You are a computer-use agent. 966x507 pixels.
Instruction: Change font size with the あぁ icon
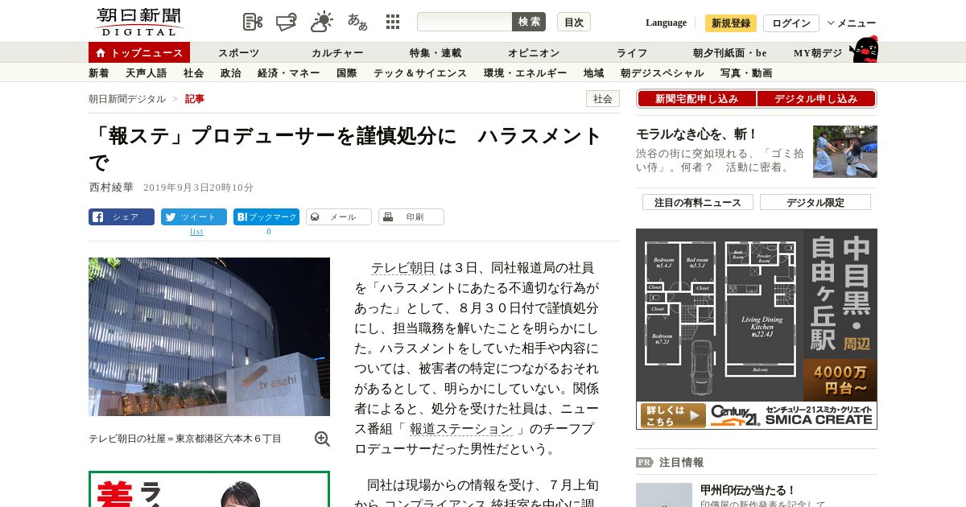click(x=357, y=22)
